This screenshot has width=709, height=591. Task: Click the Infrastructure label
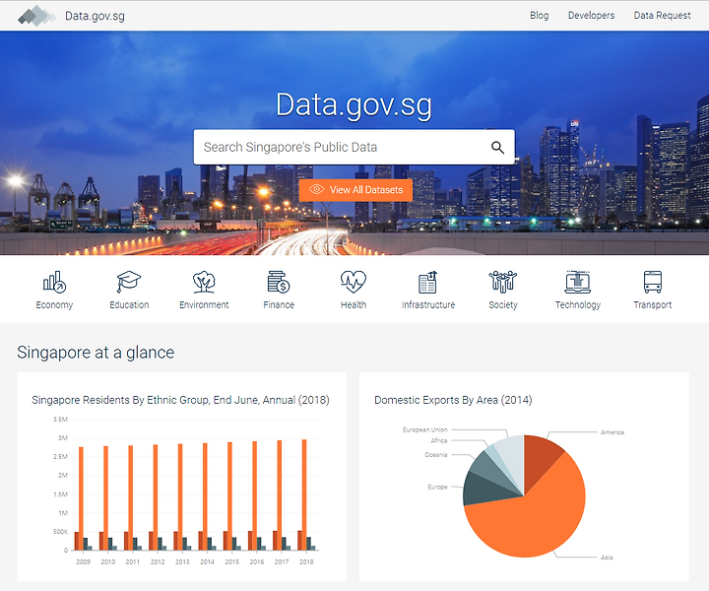click(428, 304)
